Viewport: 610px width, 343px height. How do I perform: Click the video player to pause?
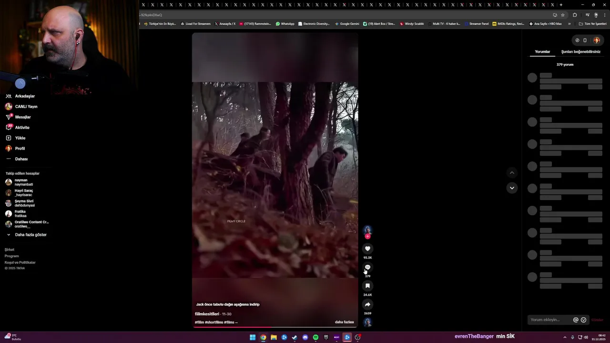click(275, 180)
